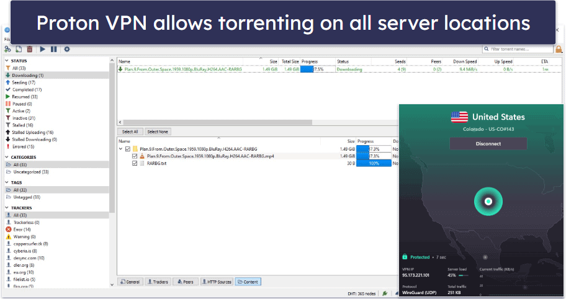Select the Stalled (16) status filter
566x299 pixels.
pos(23,125)
